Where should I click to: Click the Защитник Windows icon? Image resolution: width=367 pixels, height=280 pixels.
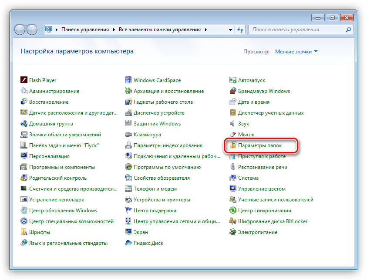pos(128,124)
